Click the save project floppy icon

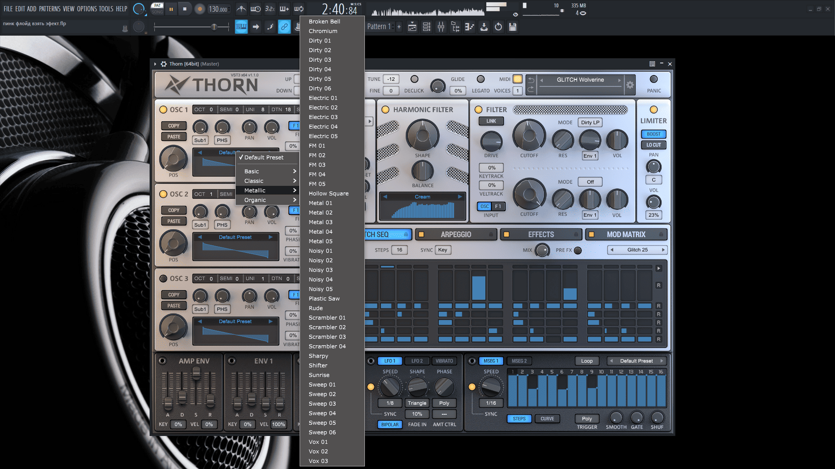tap(513, 27)
